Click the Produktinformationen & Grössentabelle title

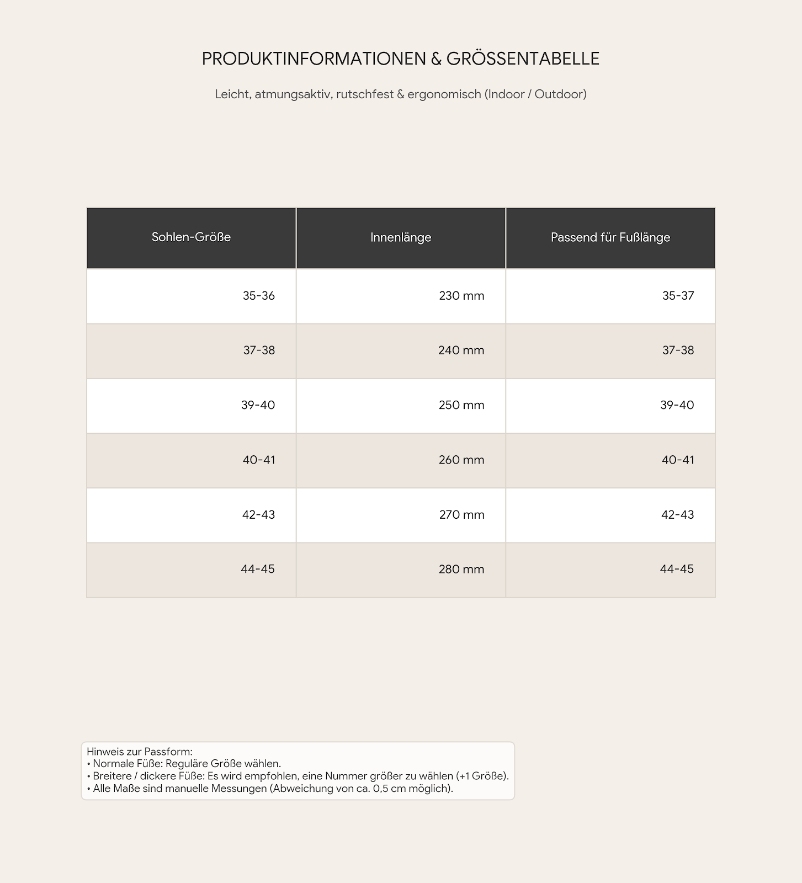pyautogui.click(x=401, y=58)
